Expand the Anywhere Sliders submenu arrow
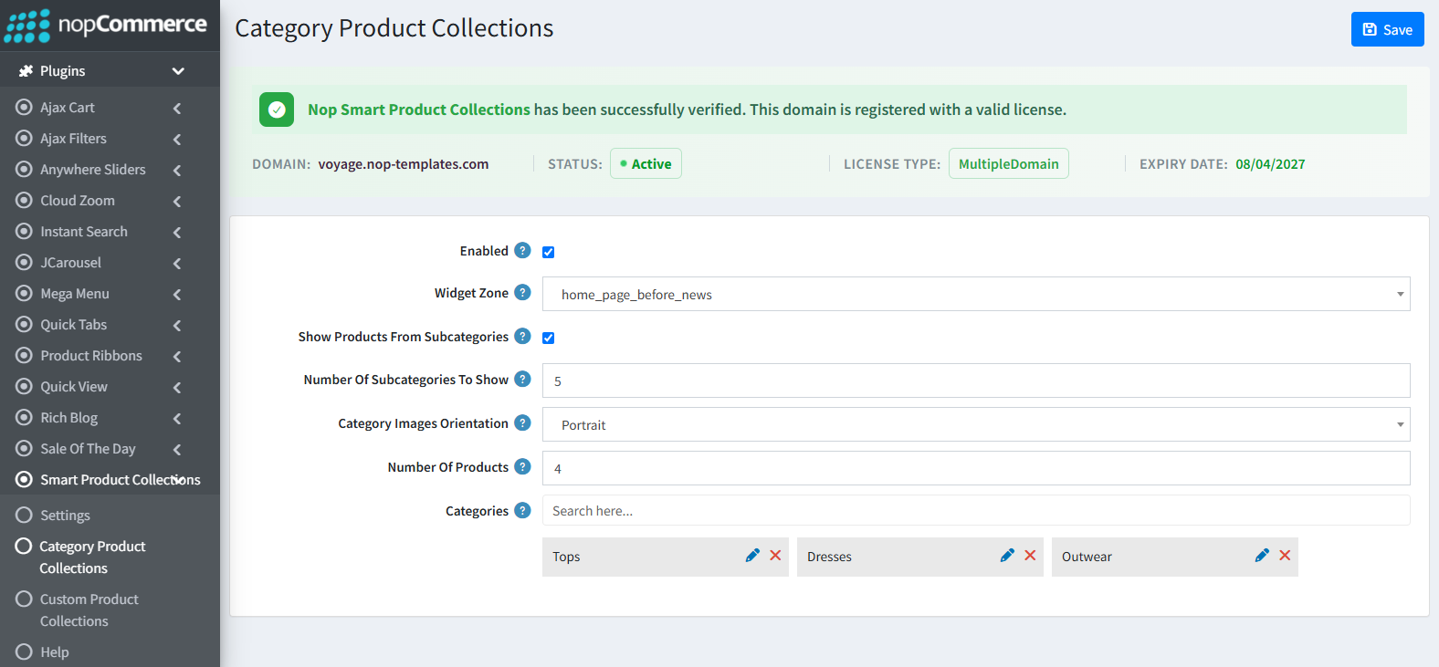This screenshot has height=667, width=1439. pos(177,170)
